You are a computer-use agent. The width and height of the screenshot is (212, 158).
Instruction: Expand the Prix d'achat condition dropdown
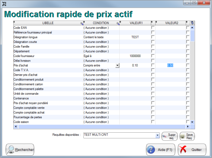[x=117, y=65]
